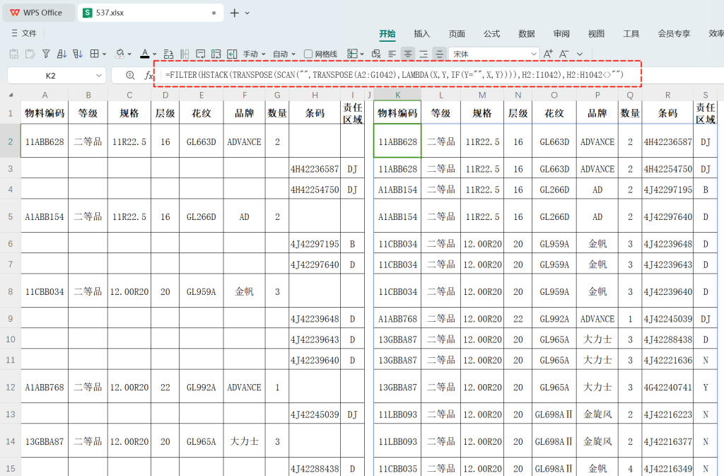Click cell O13 containing GL698AⅡ

pyautogui.click(x=554, y=414)
